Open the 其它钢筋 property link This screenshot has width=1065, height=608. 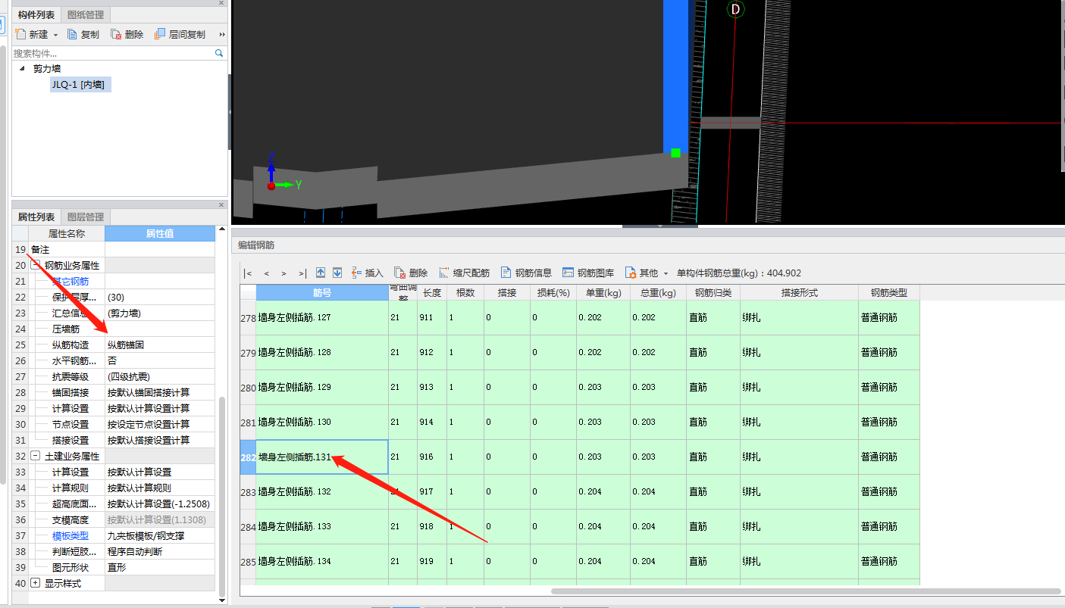click(70, 281)
